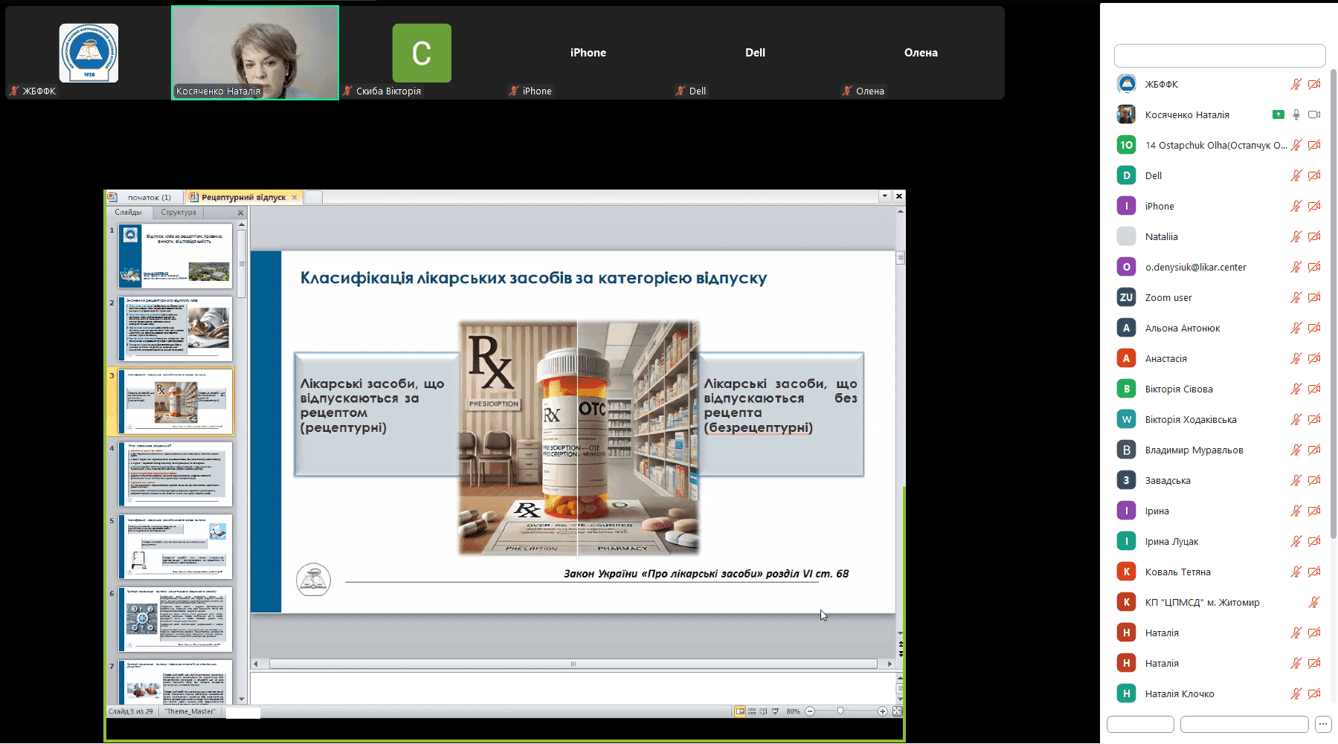Click 'Слайд 3 из 29' status text
This screenshot has width=1338, height=744.
[131, 711]
